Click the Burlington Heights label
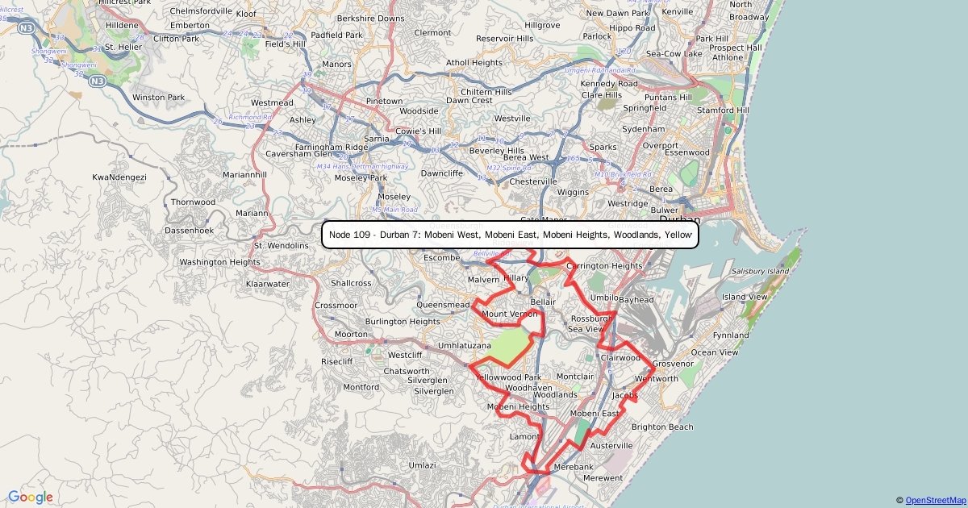The width and height of the screenshot is (968, 508). click(403, 322)
